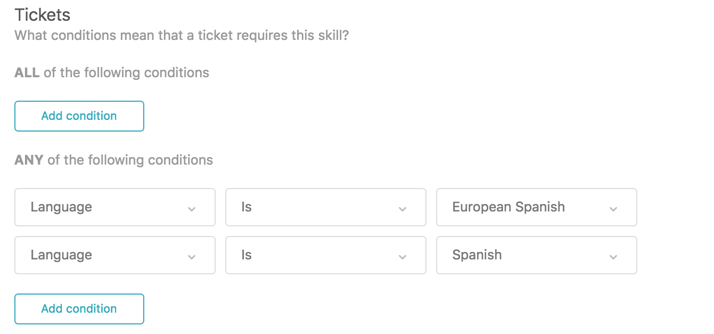
Task: Open the second Language condition dropdown
Action: pos(114,255)
